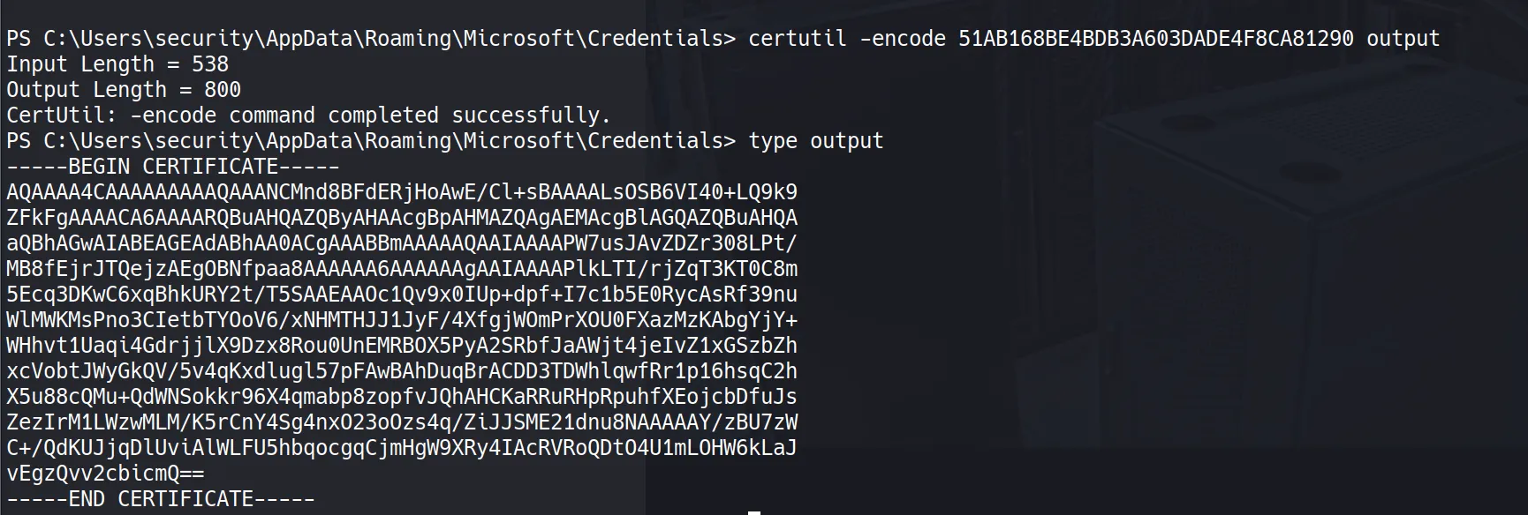Screen dimensions: 1528x515
Task: Click the Base64 line starting with MB8fEjrJ
Action: pos(402,269)
